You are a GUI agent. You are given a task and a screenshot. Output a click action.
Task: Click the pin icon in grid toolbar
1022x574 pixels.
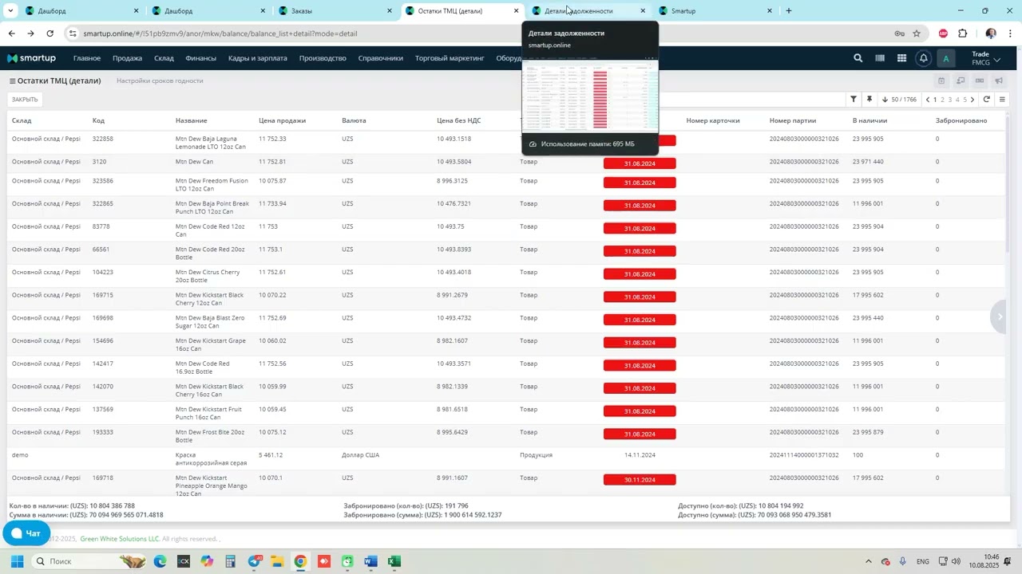pos(869,100)
